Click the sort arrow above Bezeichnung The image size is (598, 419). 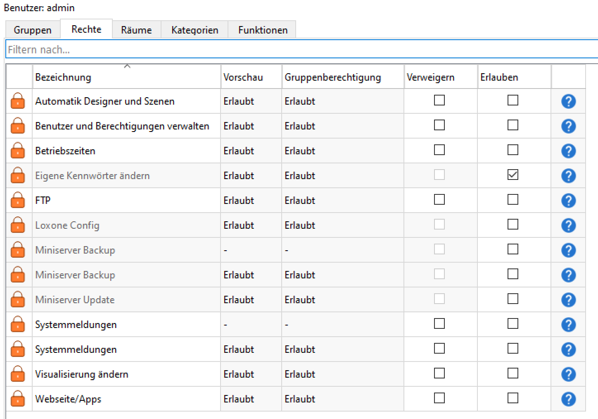pyautogui.click(x=128, y=65)
